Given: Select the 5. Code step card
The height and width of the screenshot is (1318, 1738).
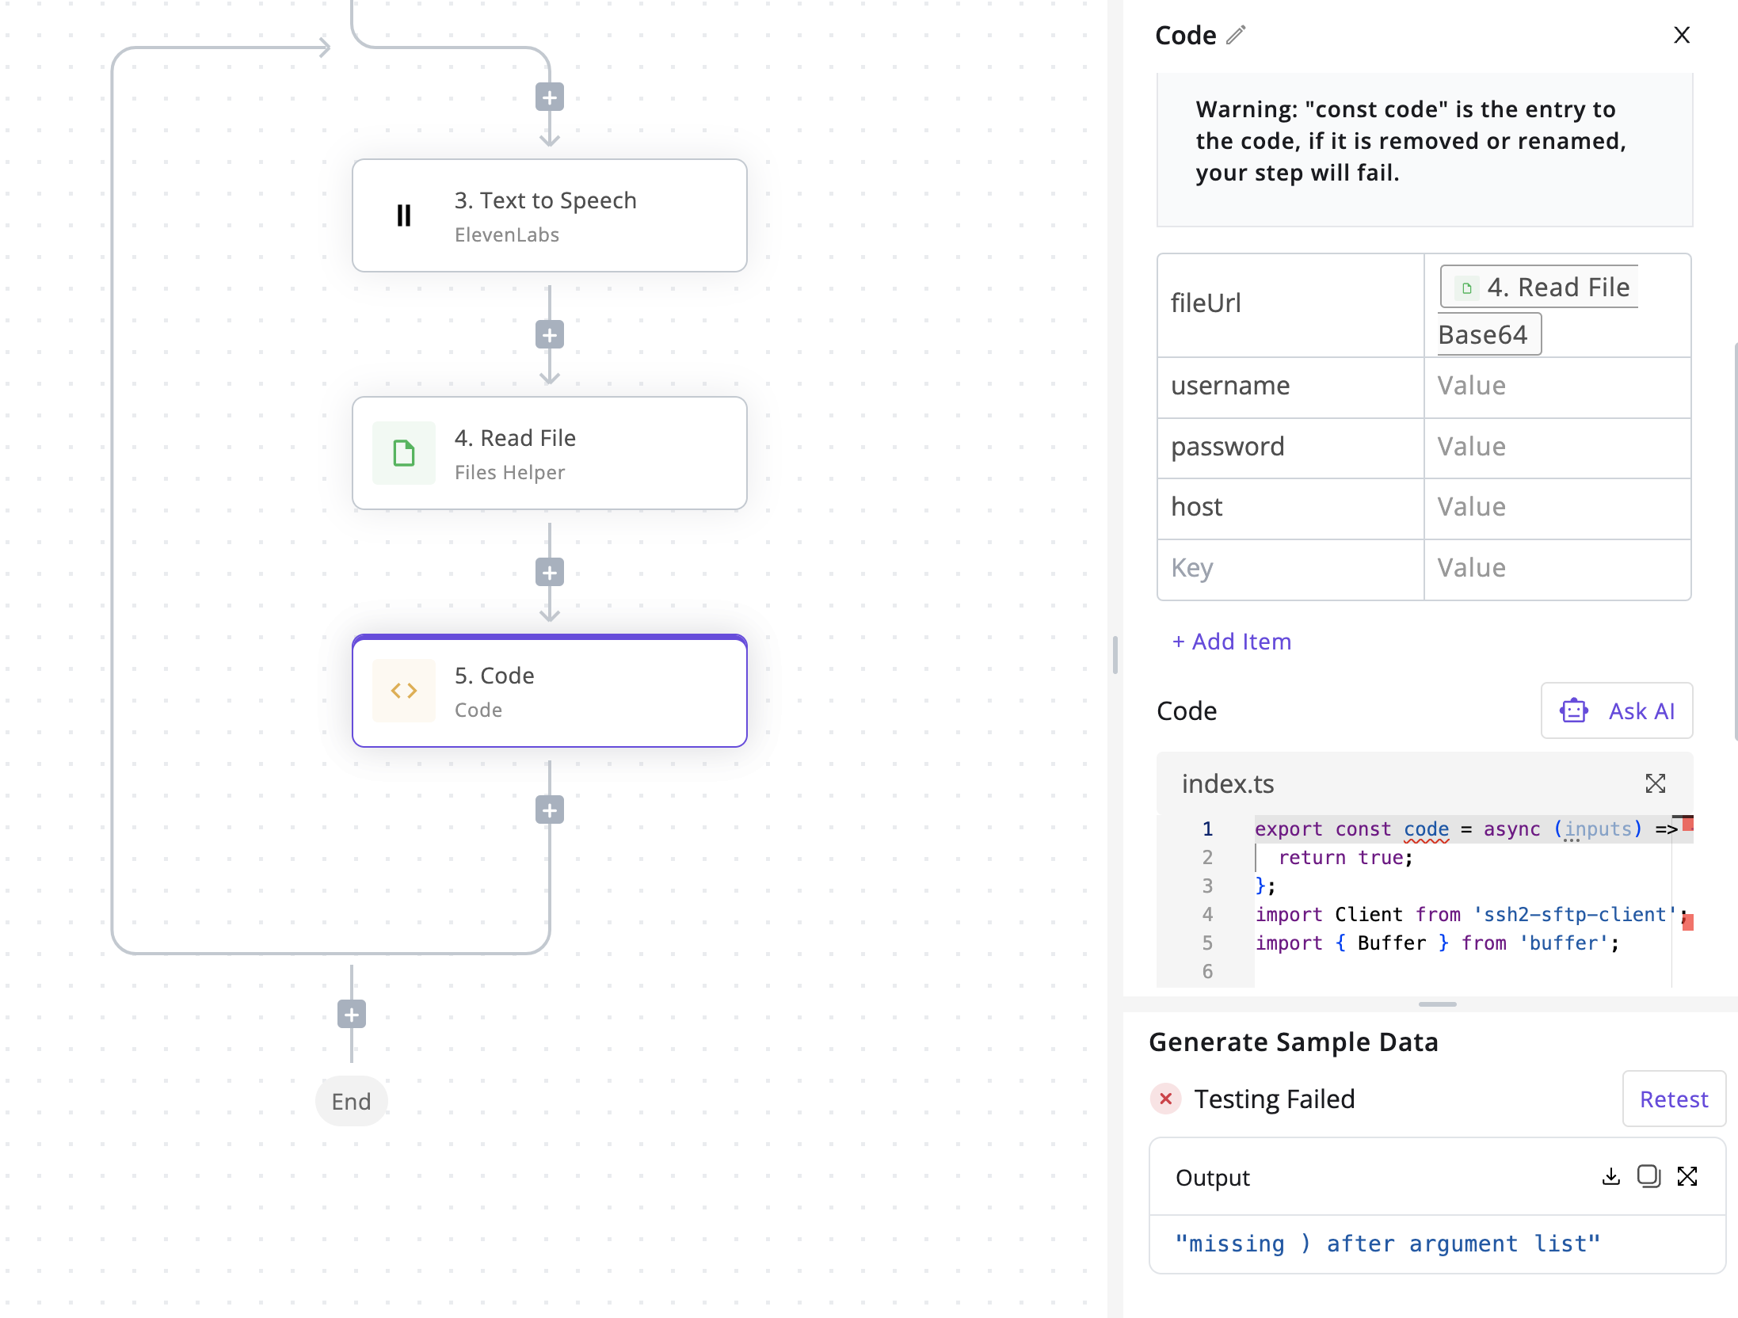Looking at the screenshot, I should [x=549, y=691].
